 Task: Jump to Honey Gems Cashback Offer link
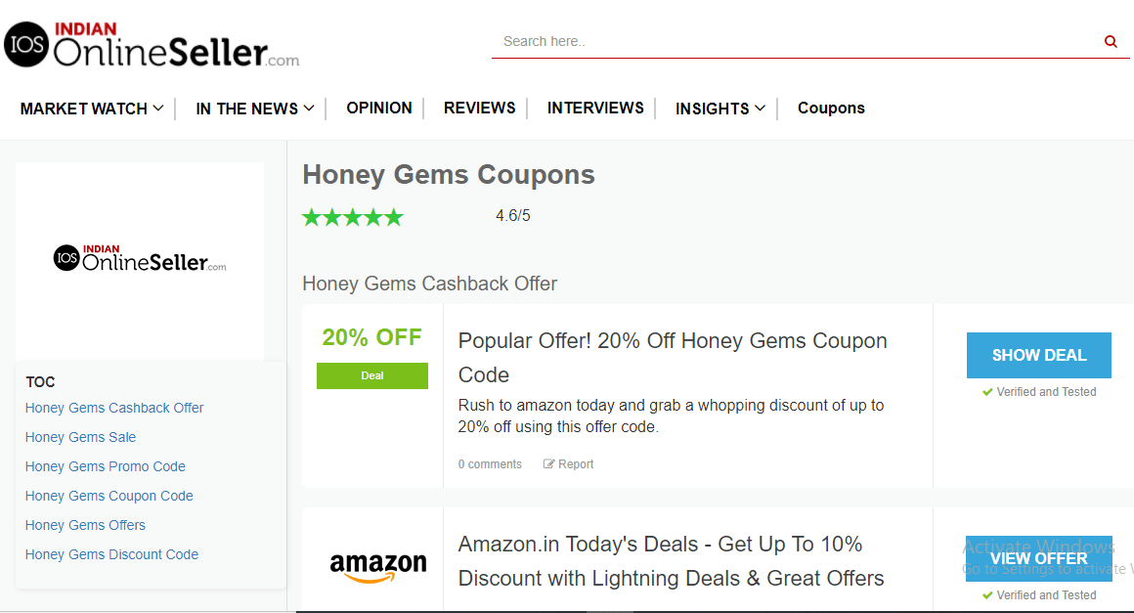click(114, 408)
